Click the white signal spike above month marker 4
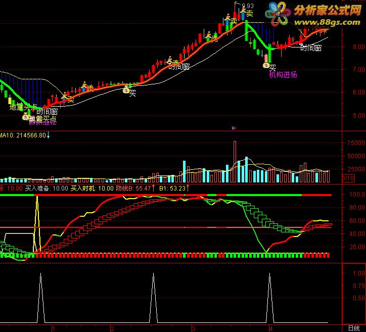The image size is (366, 332). pyautogui.click(x=270, y=298)
